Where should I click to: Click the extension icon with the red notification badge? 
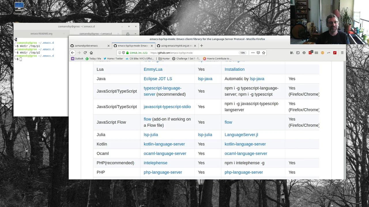[x=311, y=53]
